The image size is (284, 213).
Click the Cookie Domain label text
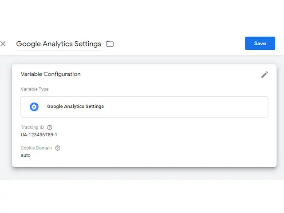tap(36, 148)
